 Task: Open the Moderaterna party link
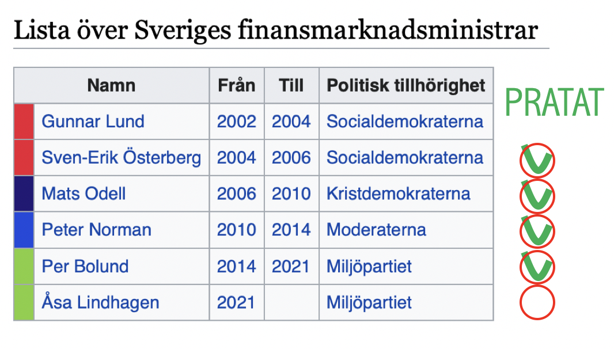tap(376, 230)
